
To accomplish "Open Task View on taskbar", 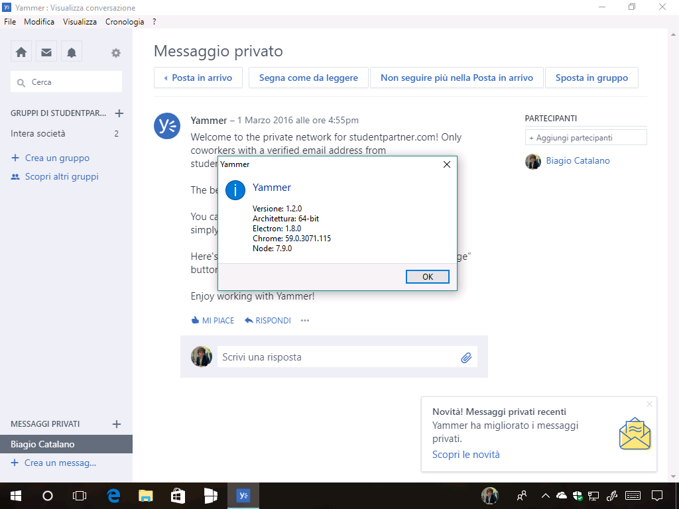I will point(80,496).
